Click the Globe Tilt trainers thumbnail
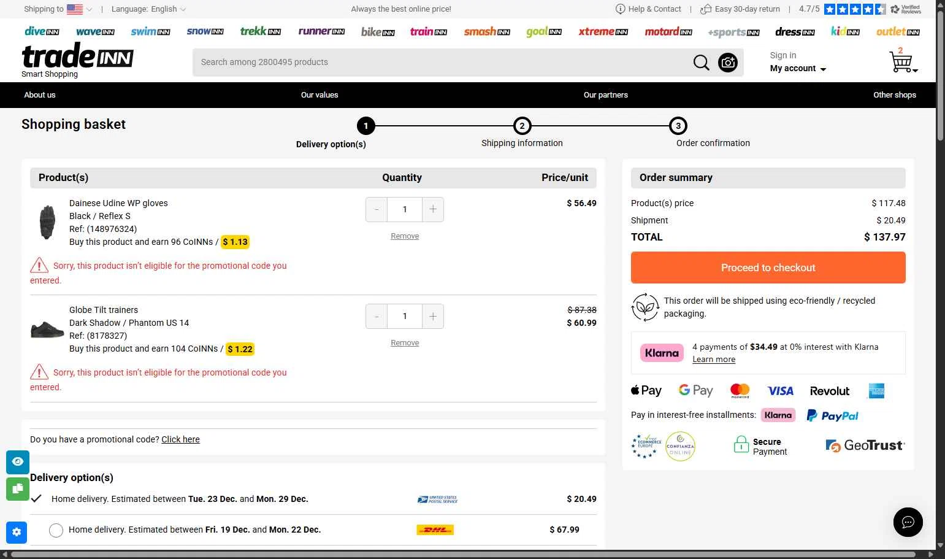The height and width of the screenshot is (559, 945). [47, 329]
